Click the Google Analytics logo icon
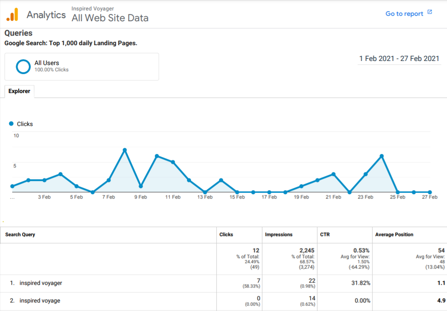This screenshot has width=447, height=311. pos(12,14)
